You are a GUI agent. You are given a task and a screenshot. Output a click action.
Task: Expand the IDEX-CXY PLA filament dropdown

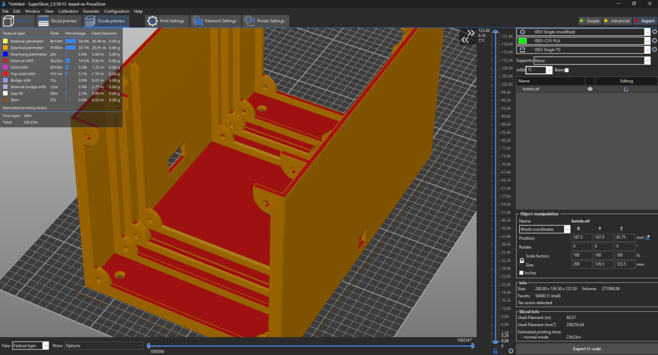pos(647,41)
